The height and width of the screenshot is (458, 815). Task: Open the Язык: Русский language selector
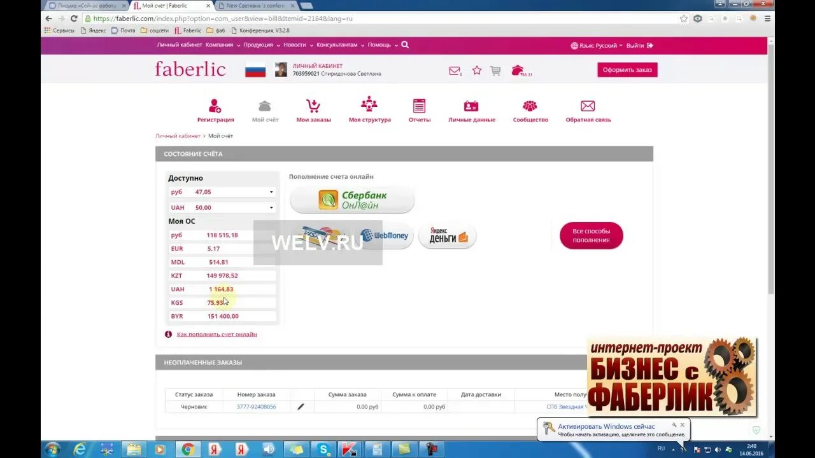click(597, 46)
